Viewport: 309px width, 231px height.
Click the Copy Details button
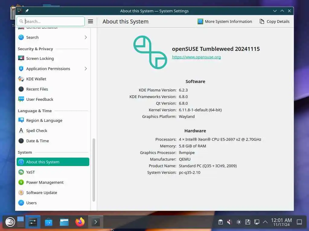pyautogui.click(x=275, y=21)
